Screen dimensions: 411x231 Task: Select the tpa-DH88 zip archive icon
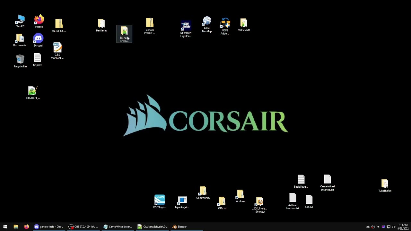coord(58,25)
